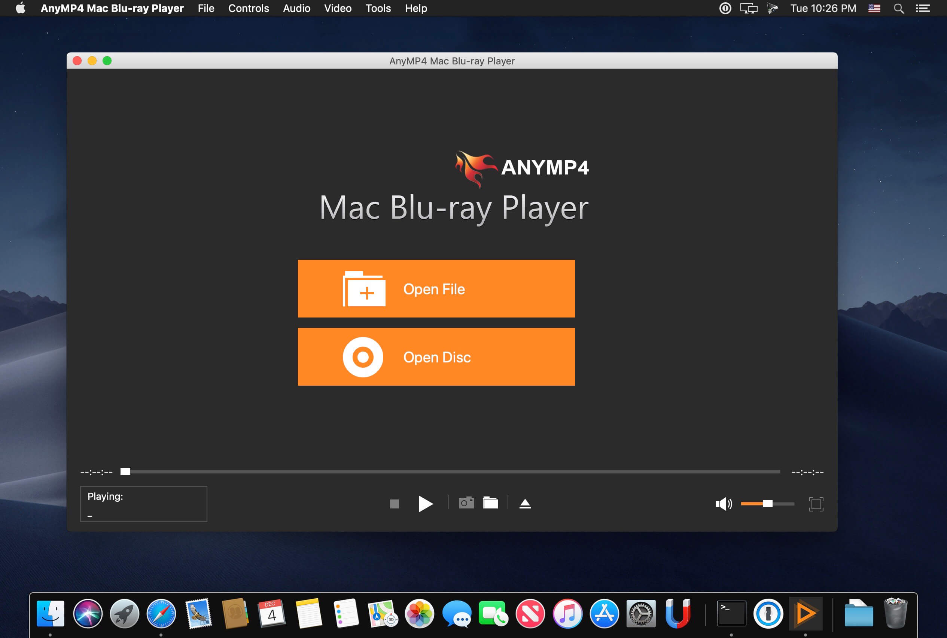
Task: Open Spotlight search magnifier icon
Action: [899, 9]
